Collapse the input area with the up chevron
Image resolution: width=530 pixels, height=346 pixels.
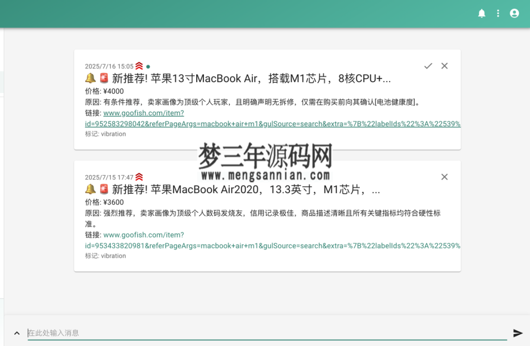[17, 333]
